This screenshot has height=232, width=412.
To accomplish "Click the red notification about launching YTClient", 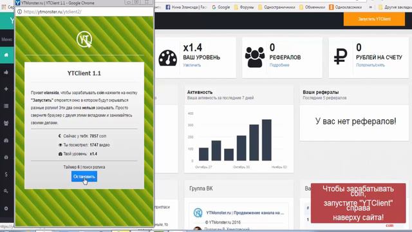I will click(358, 203).
